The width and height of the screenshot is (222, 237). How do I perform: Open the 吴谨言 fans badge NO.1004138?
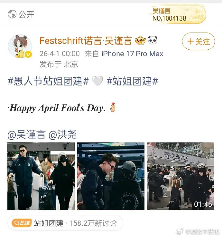click(178, 14)
